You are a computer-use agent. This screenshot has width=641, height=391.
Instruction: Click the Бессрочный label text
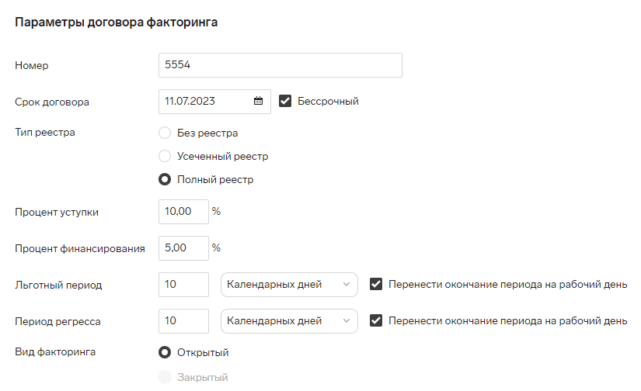[328, 101]
